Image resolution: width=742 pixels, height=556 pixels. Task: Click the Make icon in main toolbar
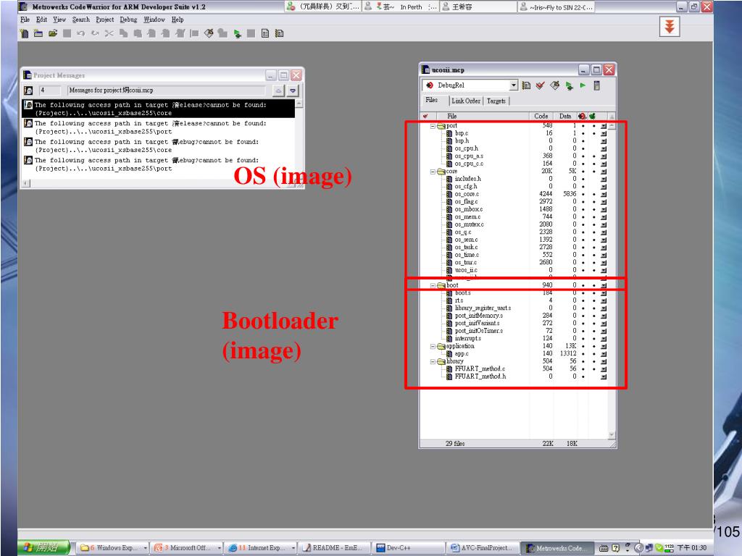[209, 33]
